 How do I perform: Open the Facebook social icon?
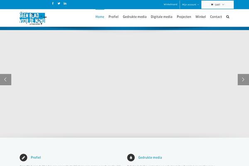coord(53,3)
